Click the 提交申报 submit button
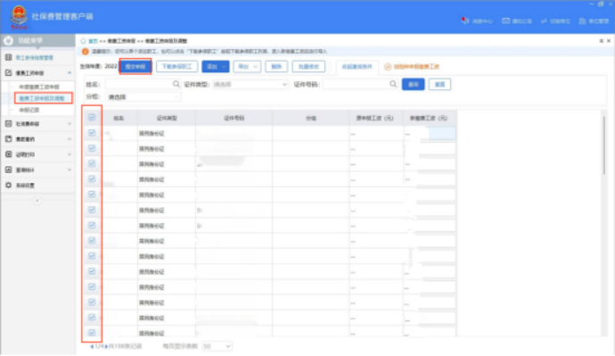The width and height of the screenshot is (615, 356). pyautogui.click(x=135, y=67)
